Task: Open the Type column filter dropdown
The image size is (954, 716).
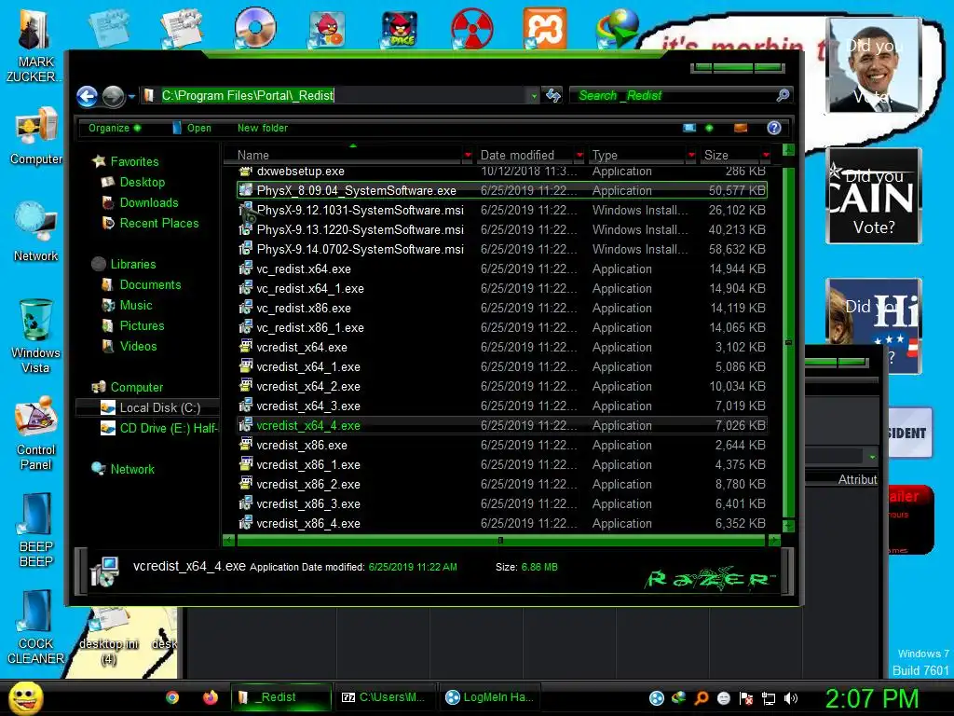Action: point(691,156)
